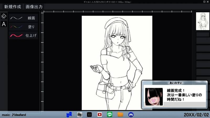This screenshot has height=118, width=210.
Task: Launch the blue game controller app
Action: [131, 114]
